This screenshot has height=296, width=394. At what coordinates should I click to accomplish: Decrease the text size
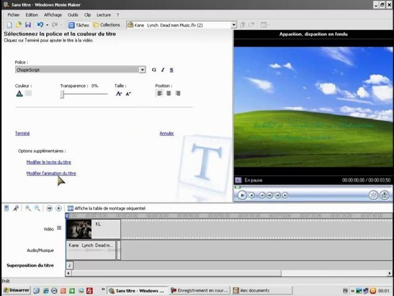click(128, 94)
